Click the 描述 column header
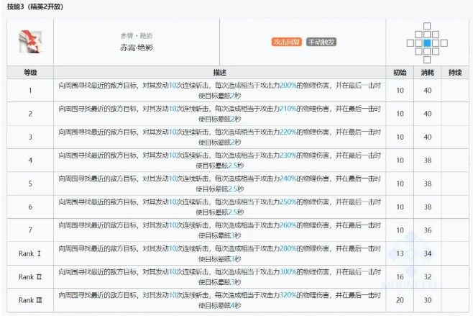Image resolution: width=473 pixels, height=316 pixels. point(220,73)
